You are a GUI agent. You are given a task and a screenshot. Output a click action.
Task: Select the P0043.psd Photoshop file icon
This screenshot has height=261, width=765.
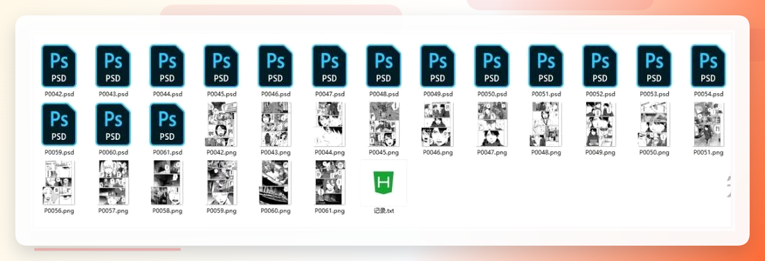pyautogui.click(x=113, y=66)
